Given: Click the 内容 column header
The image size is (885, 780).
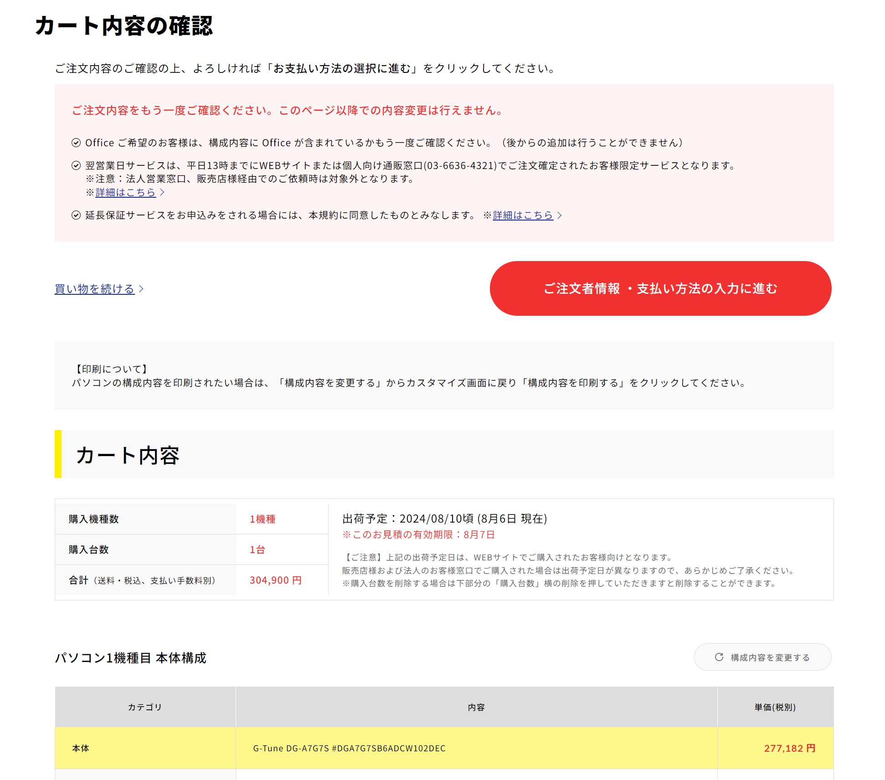Looking at the screenshot, I should click(476, 707).
